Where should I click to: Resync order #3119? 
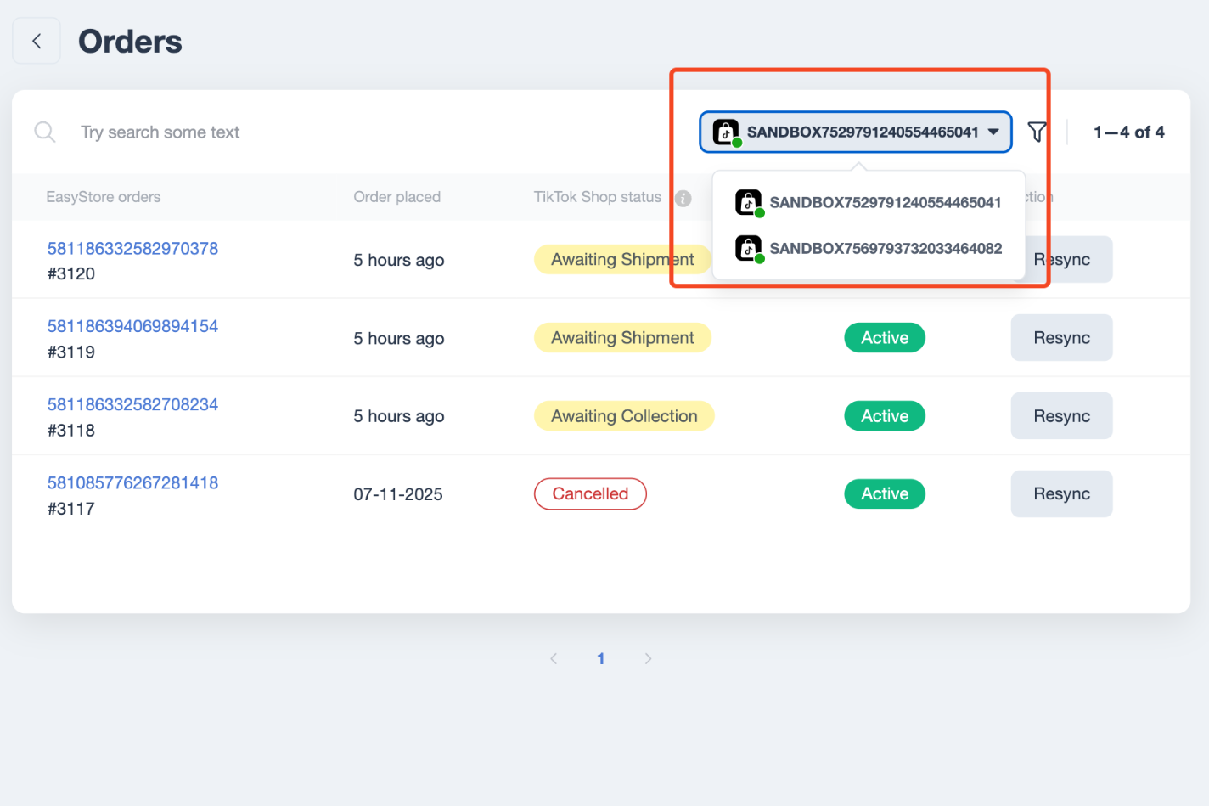(x=1060, y=337)
